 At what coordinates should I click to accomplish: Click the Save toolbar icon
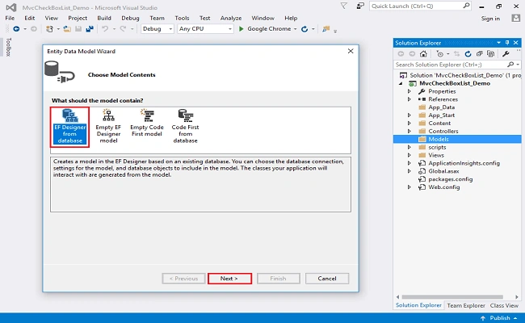point(78,29)
